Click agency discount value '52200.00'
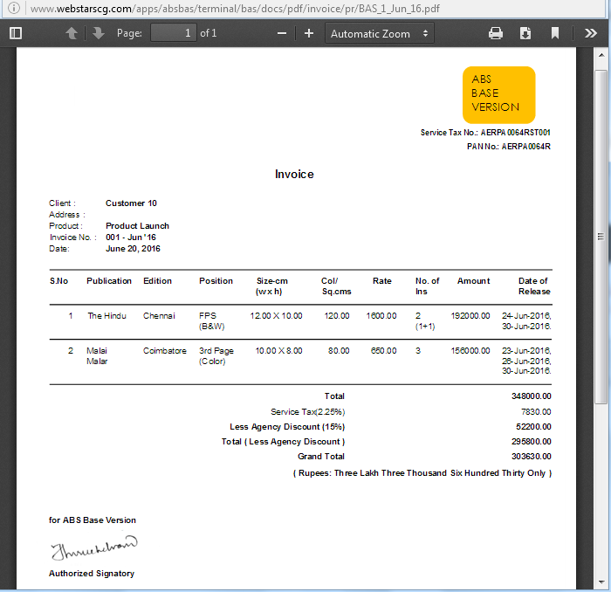Viewport: 611px width, 592px height. coord(533,427)
